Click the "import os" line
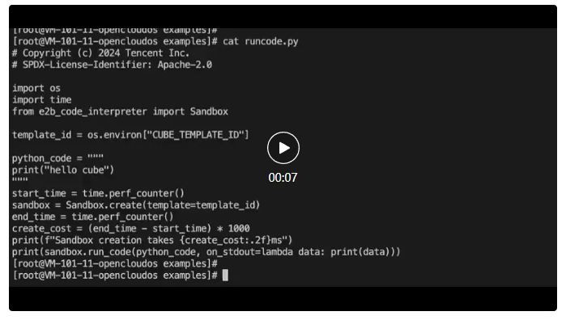Screen dimensions: 566x324 point(36,88)
